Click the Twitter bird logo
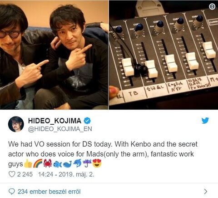The width and height of the screenshot is (218, 198). pyautogui.click(x=205, y=121)
